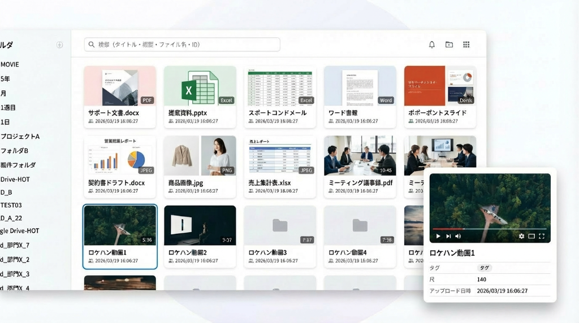This screenshot has height=323, width=579.
Task: Select the ロケハン動画2 video card
Action: point(200,237)
